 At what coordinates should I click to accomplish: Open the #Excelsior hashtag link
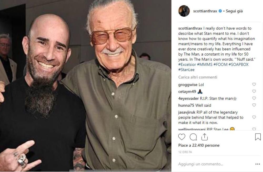tap(187, 65)
